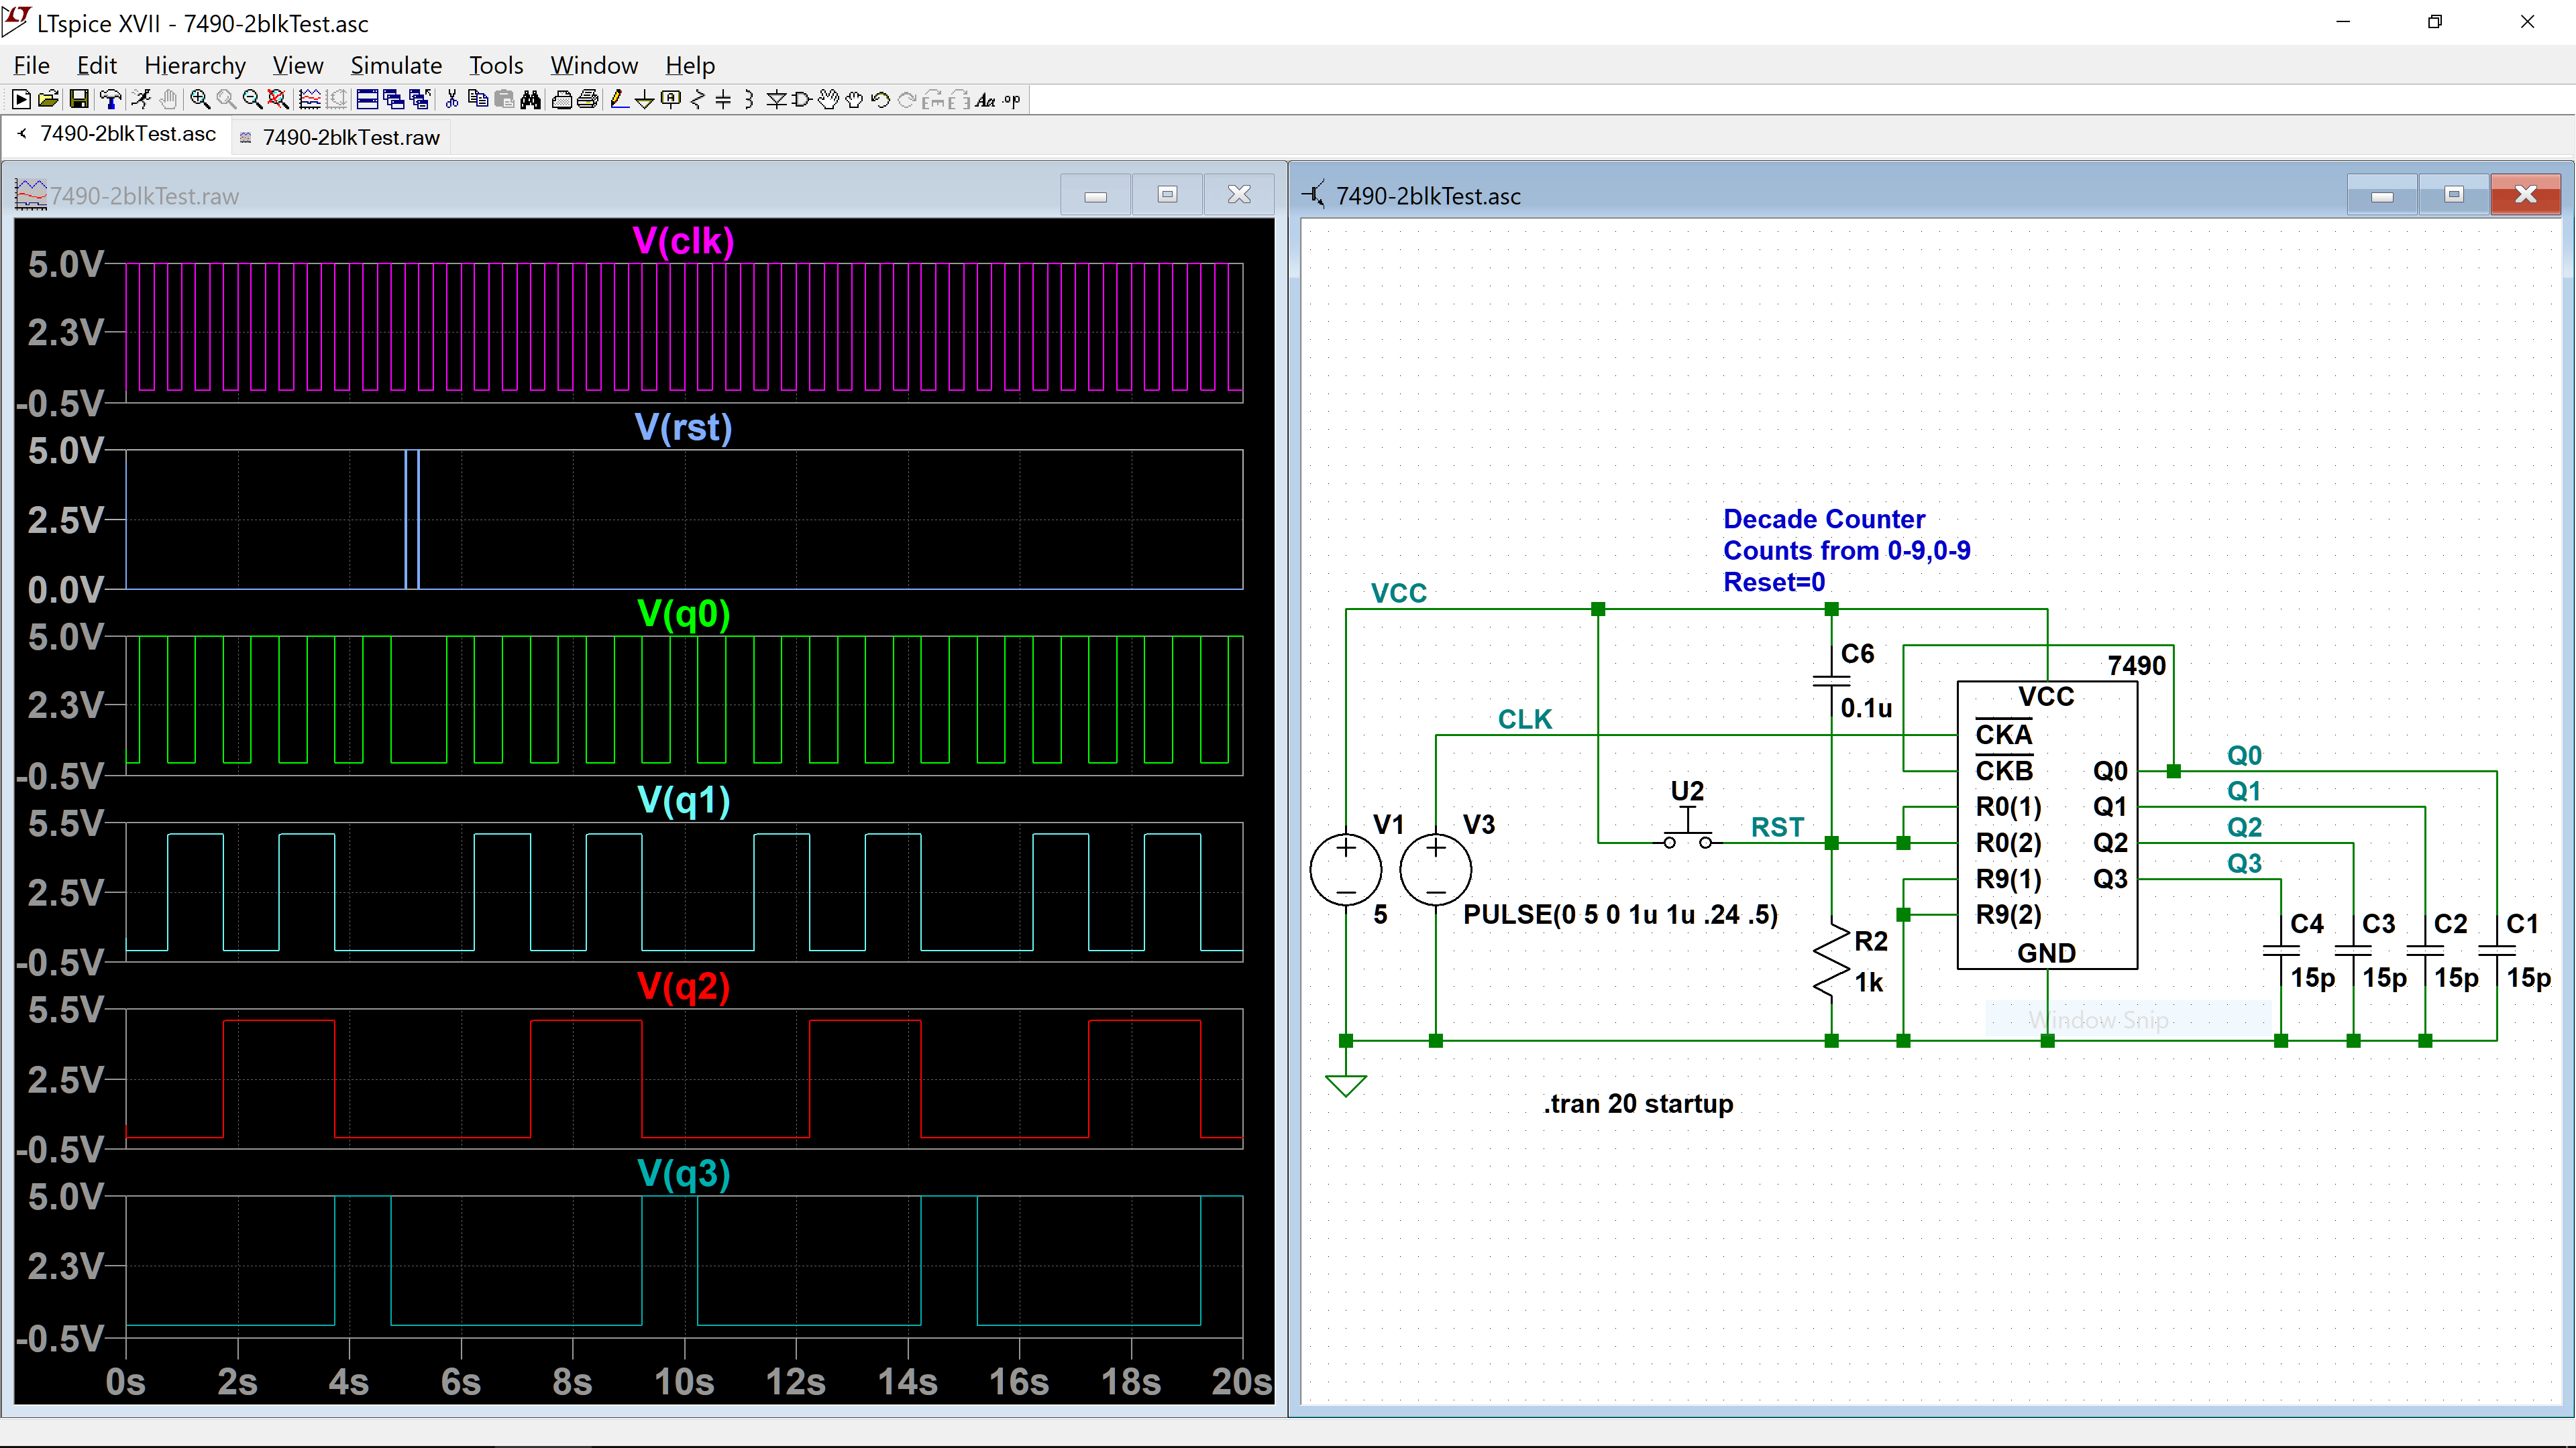Maximize the schematic .asc window
This screenshot has width=2576, height=1448.
(2454, 194)
